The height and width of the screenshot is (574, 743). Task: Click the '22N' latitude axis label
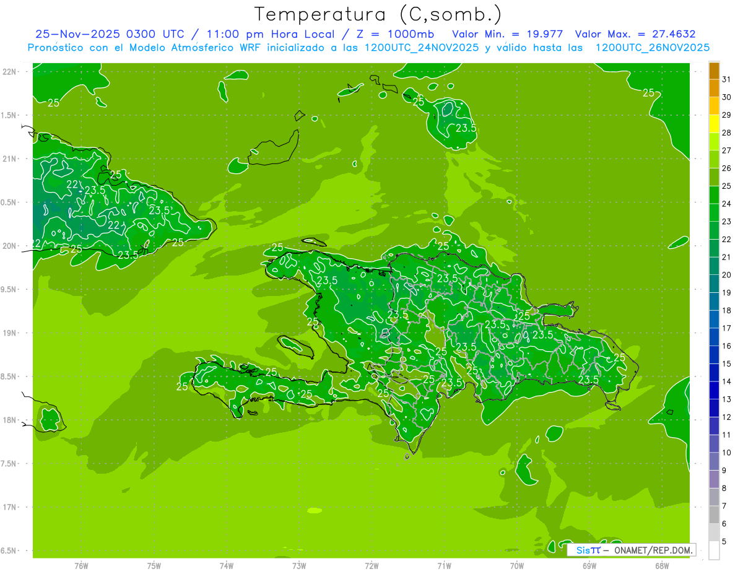click(10, 71)
